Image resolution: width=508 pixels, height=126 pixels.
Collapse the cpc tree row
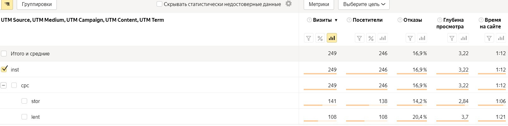point(3,85)
